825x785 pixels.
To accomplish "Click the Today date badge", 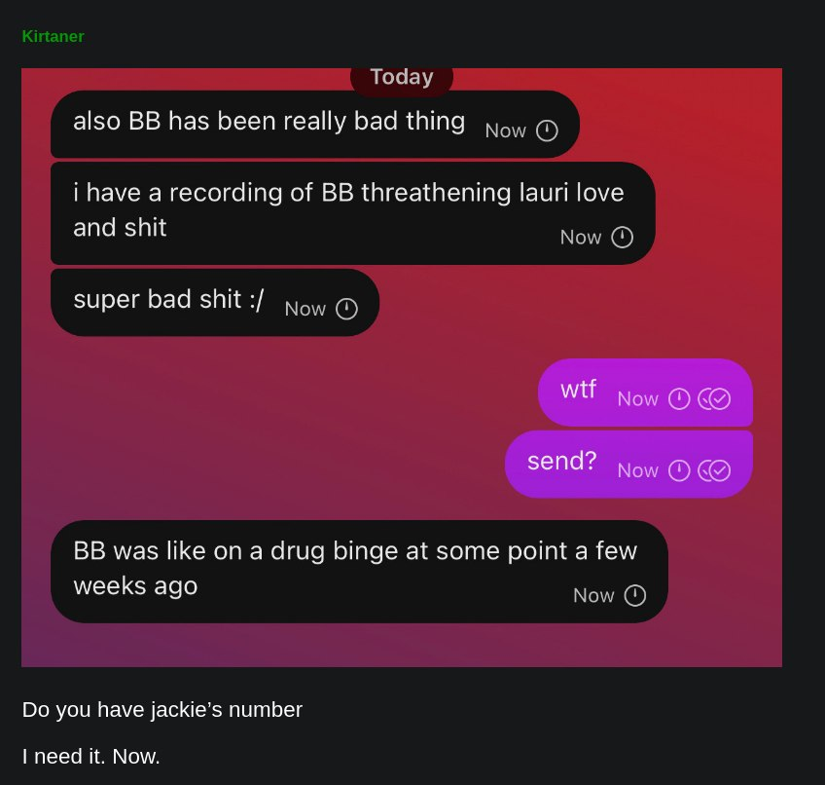I will click(x=402, y=80).
